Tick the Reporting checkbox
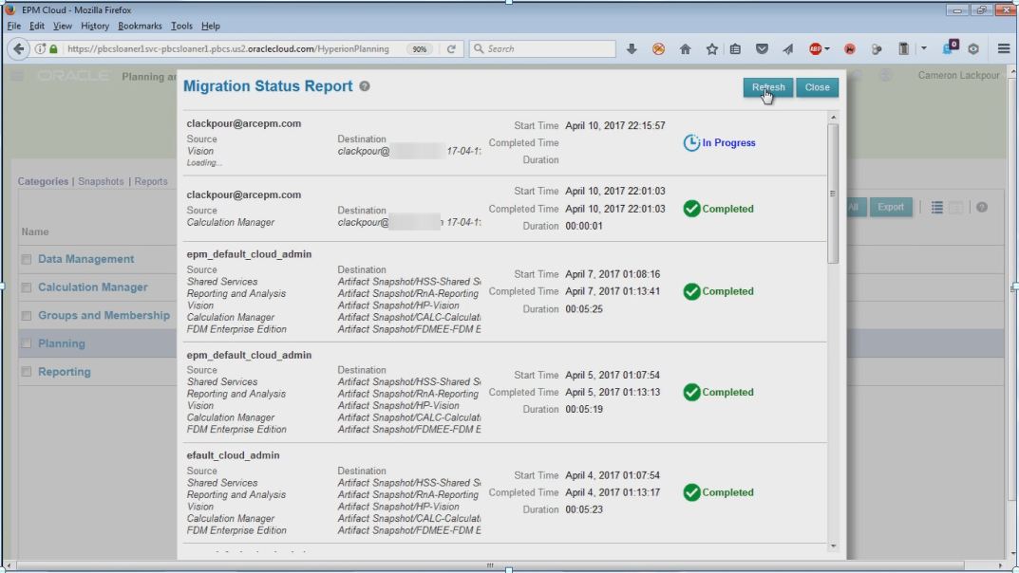1019x573 pixels. pyautogui.click(x=27, y=372)
